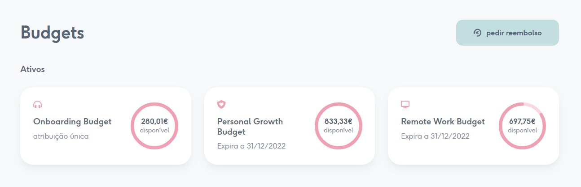Screen dimensions: 581x187
Task: Click the 833,33€ available amount
Action: [339, 121]
